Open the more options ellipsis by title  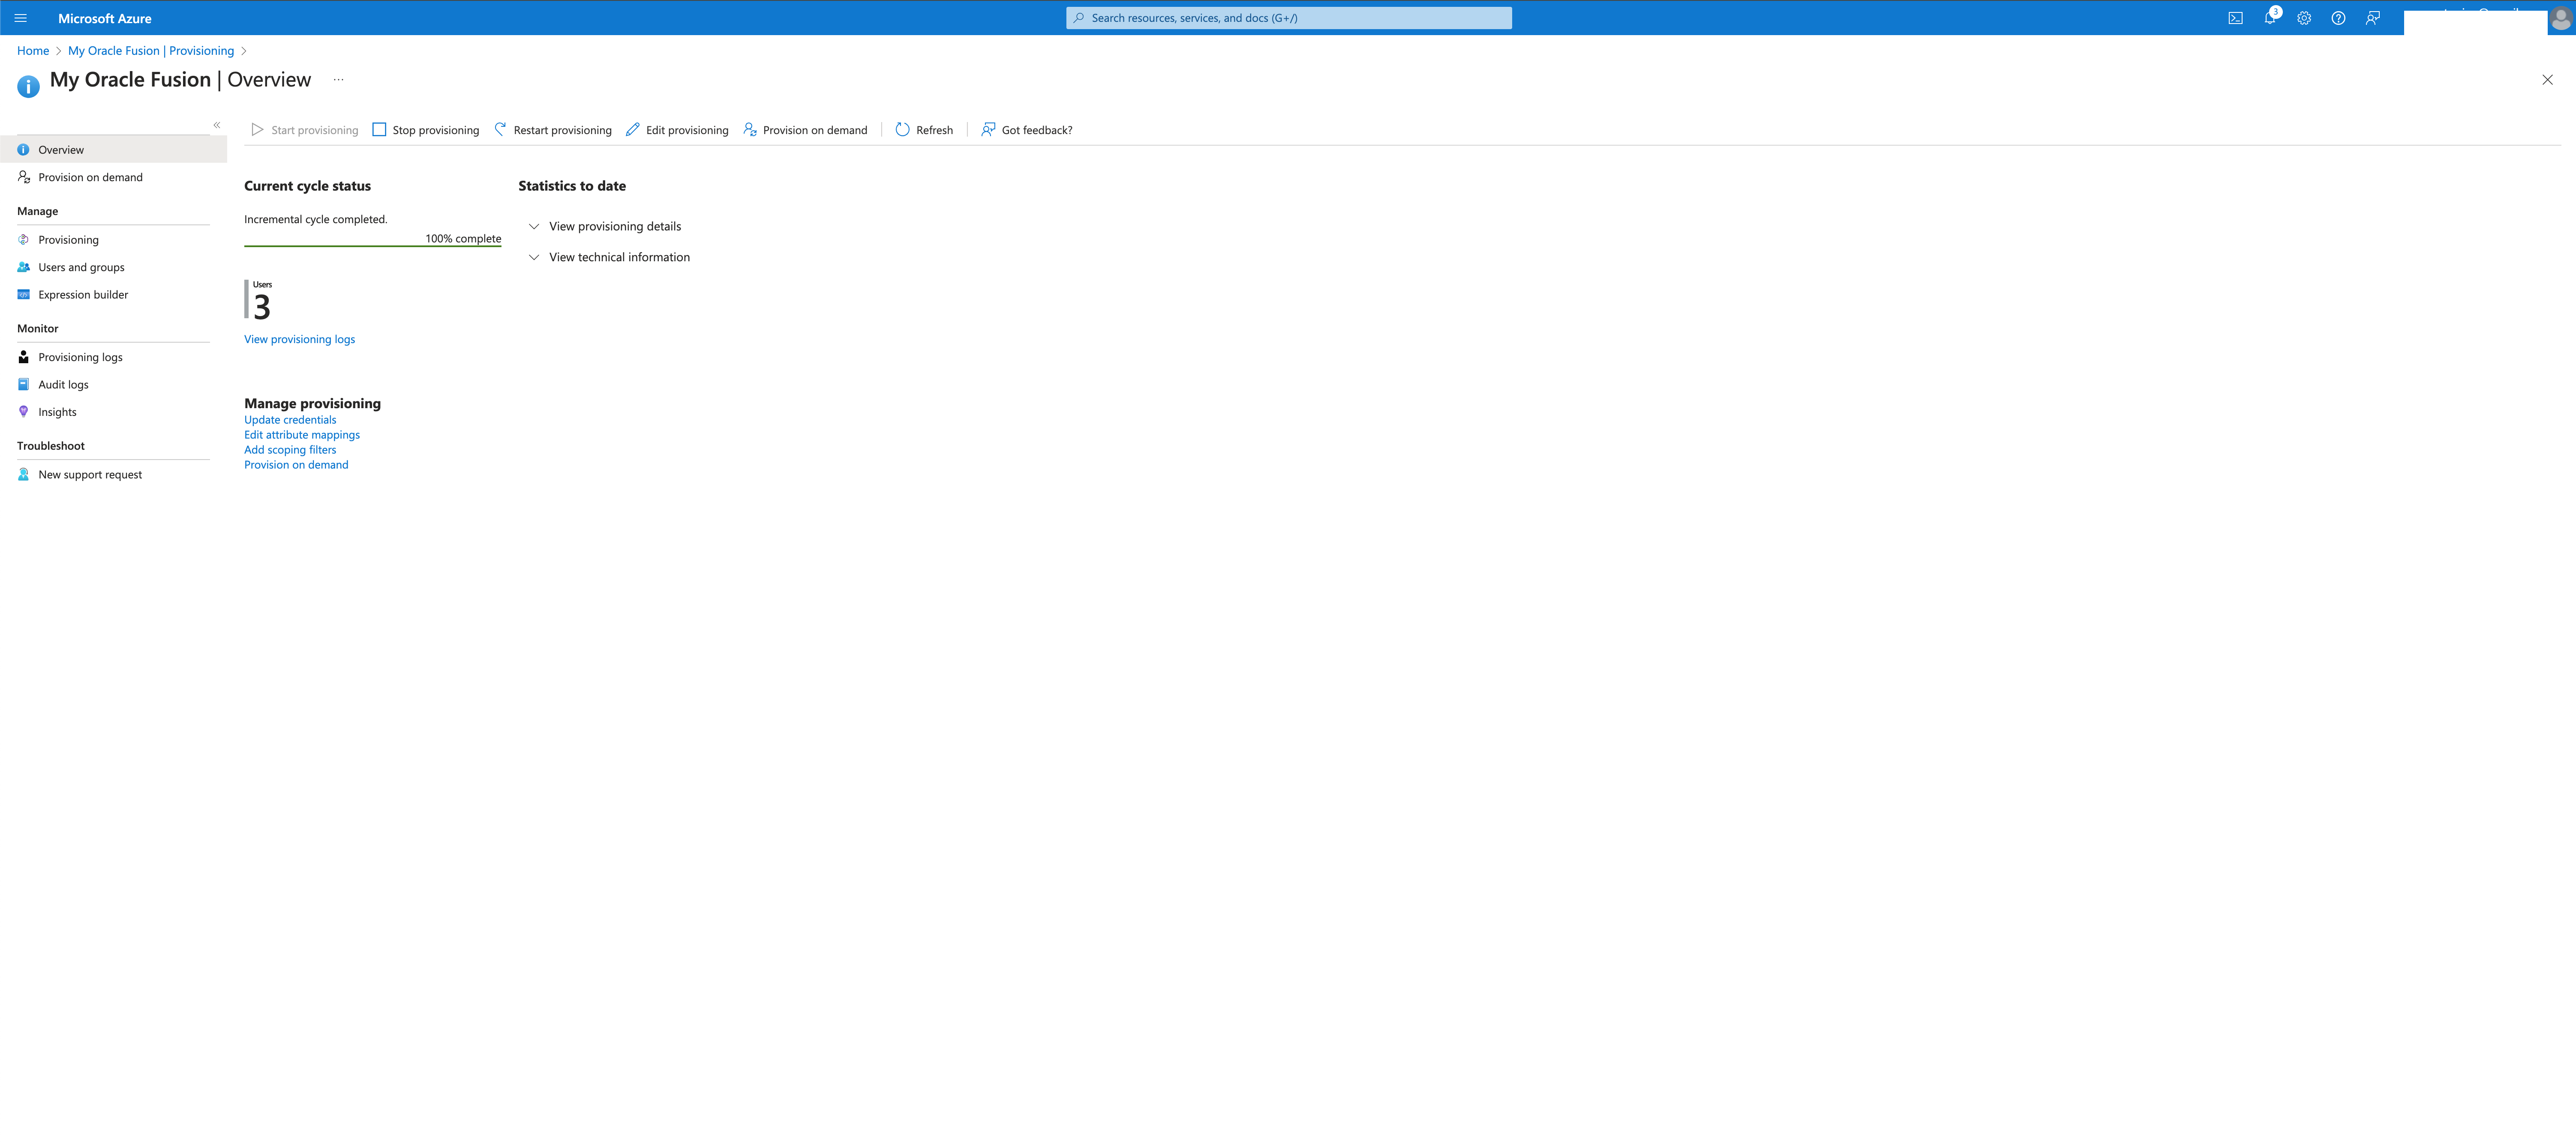point(338,80)
